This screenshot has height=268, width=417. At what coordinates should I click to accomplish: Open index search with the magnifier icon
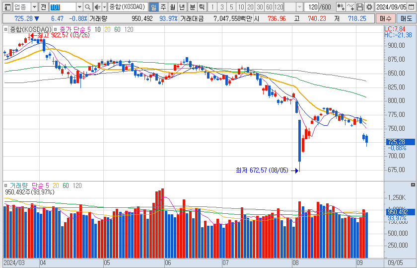pyautogui.click(x=87, y=7)
